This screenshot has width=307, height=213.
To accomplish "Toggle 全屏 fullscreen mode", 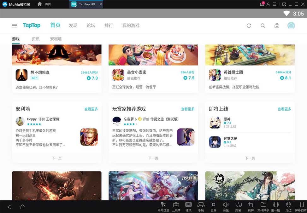I will [x=213, y=207].
